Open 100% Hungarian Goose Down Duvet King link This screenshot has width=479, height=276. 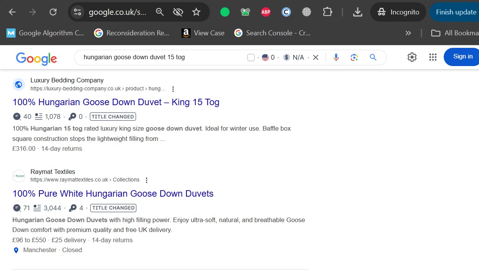click(x=116, y=102)
